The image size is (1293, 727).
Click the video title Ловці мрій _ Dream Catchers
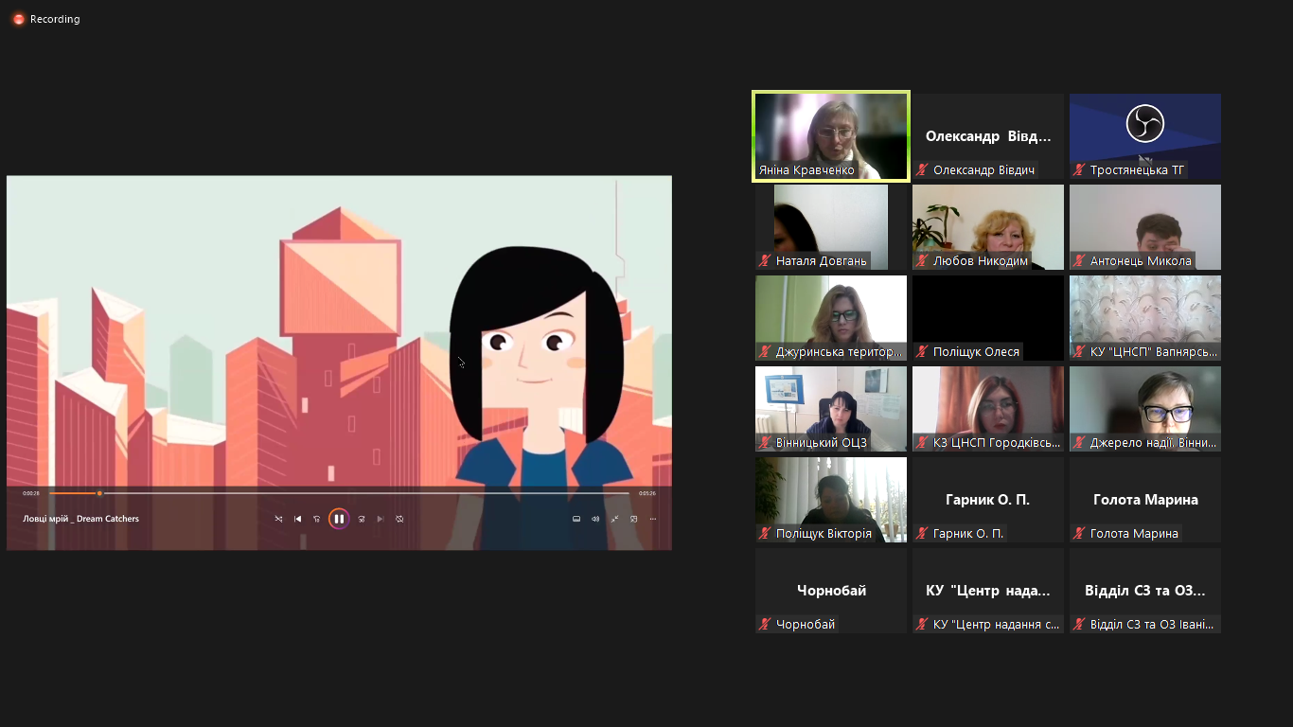tap(80, 519)
